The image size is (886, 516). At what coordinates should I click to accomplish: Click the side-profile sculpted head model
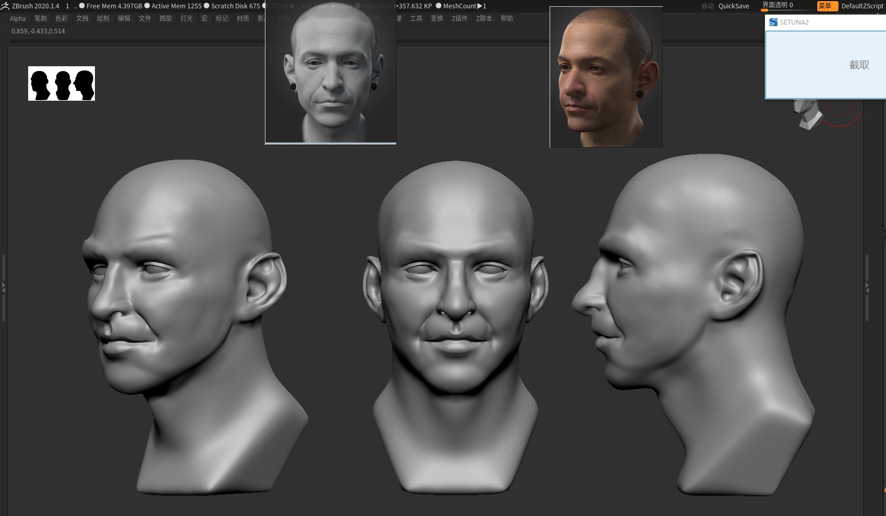tap(694, 325)
